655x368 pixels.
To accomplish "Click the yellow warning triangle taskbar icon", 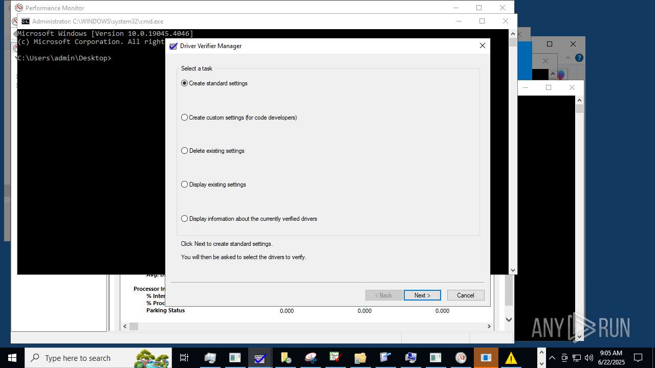I will [511, 358].
